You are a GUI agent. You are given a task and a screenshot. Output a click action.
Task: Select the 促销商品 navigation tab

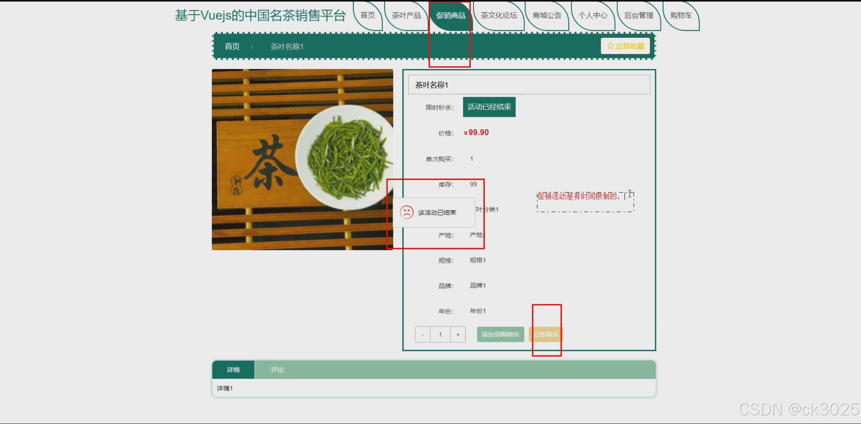pyautogui.click(x=451, y=15)
